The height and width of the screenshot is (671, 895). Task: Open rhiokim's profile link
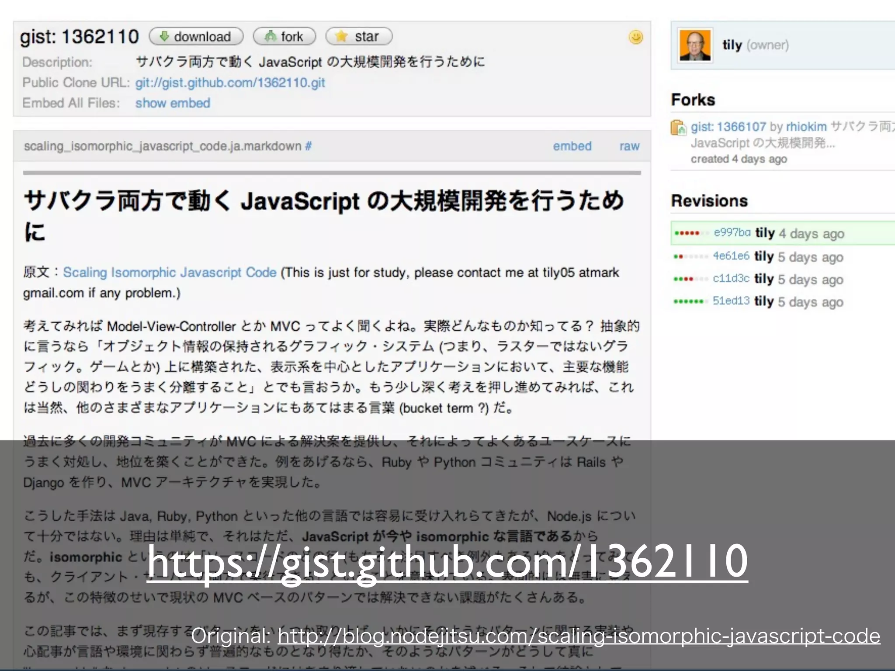click(806, 127)
